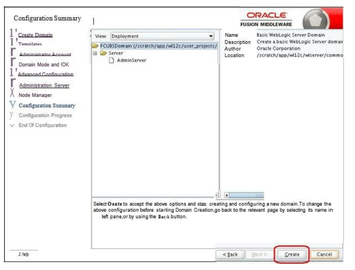Open Create Domain step link

pyautogui.click(x=35, y=35)
